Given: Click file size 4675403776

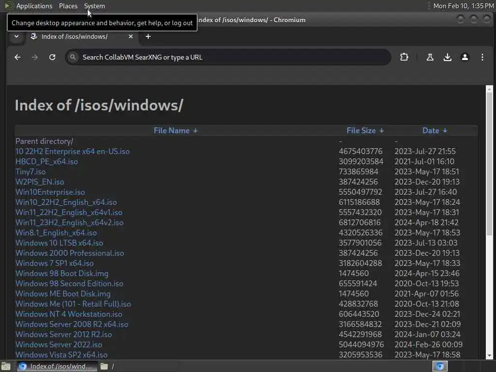Looking at the screenshot, I should [x=360, y=151].
